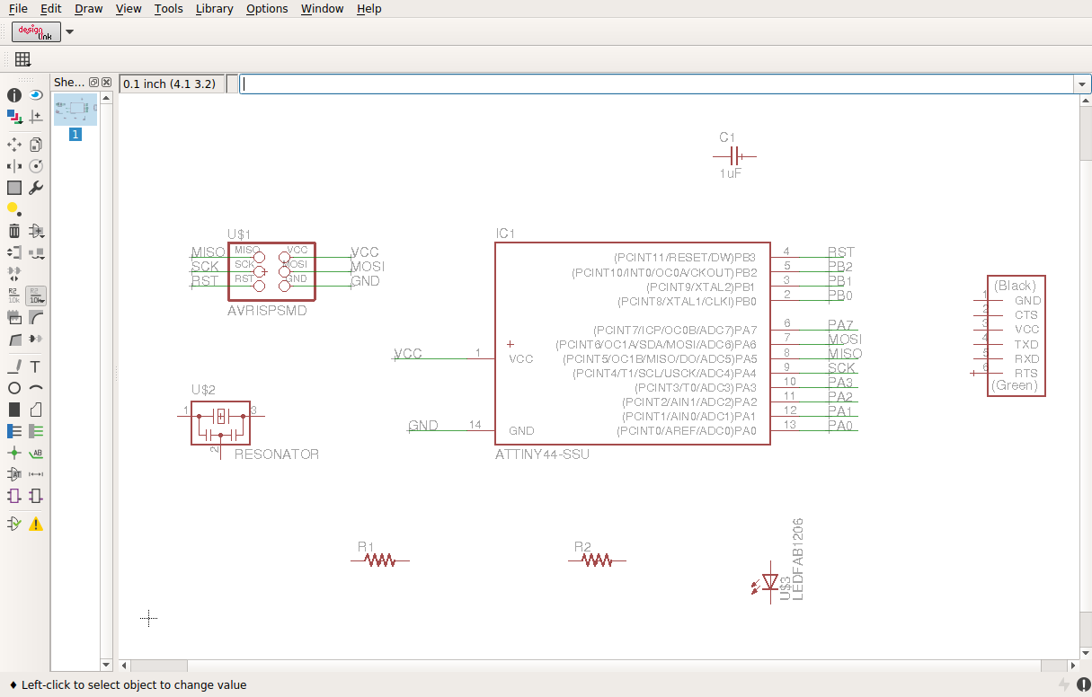Open the Library menu
1092x697 pixels.
[x=214, y=9]
